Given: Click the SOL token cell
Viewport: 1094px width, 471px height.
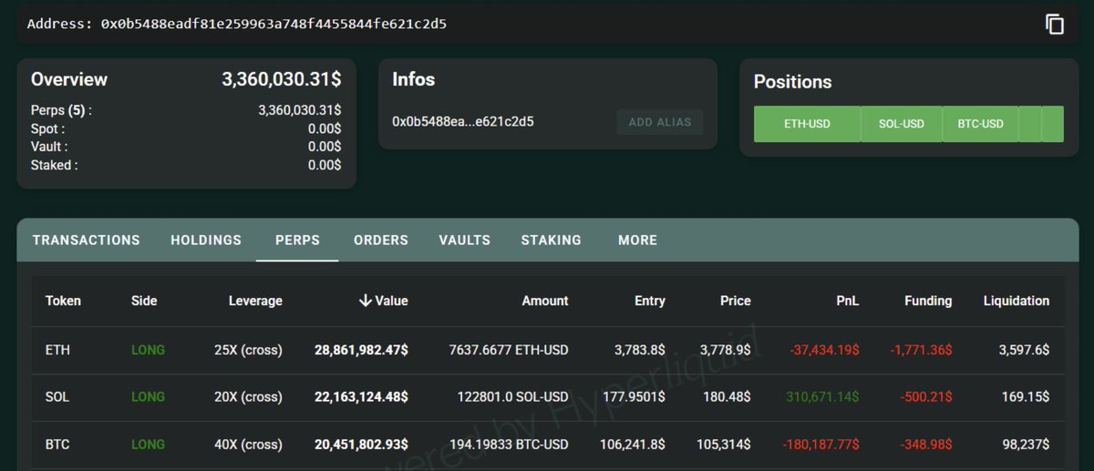Looking at the screenshot, I should 57,396.
